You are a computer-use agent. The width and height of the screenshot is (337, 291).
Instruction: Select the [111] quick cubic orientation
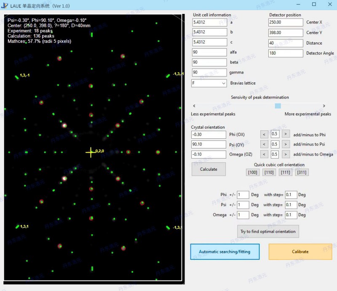[285, 172]
